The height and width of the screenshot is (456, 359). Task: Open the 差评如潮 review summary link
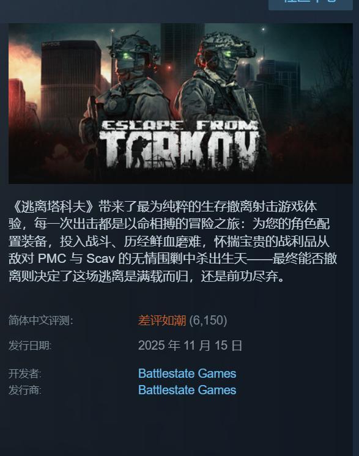161,320
